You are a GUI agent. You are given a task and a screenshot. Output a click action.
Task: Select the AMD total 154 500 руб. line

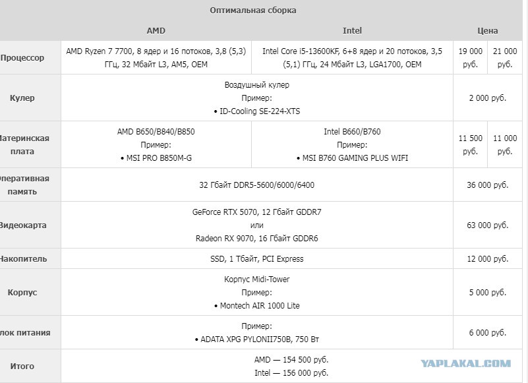[x=291, y=360]
